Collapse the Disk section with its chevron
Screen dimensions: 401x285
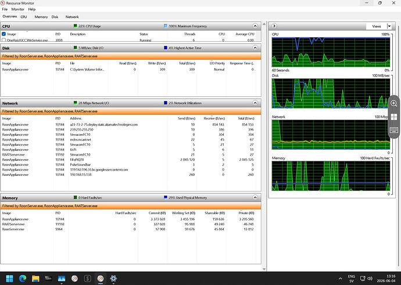(255, 48)
